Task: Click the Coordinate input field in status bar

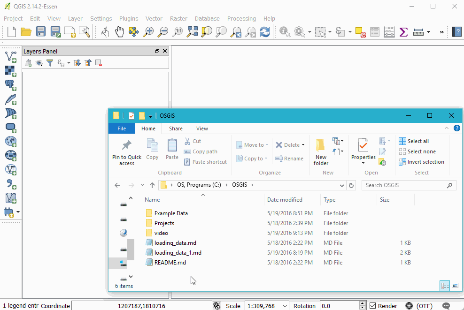Action: coord(141,306)
